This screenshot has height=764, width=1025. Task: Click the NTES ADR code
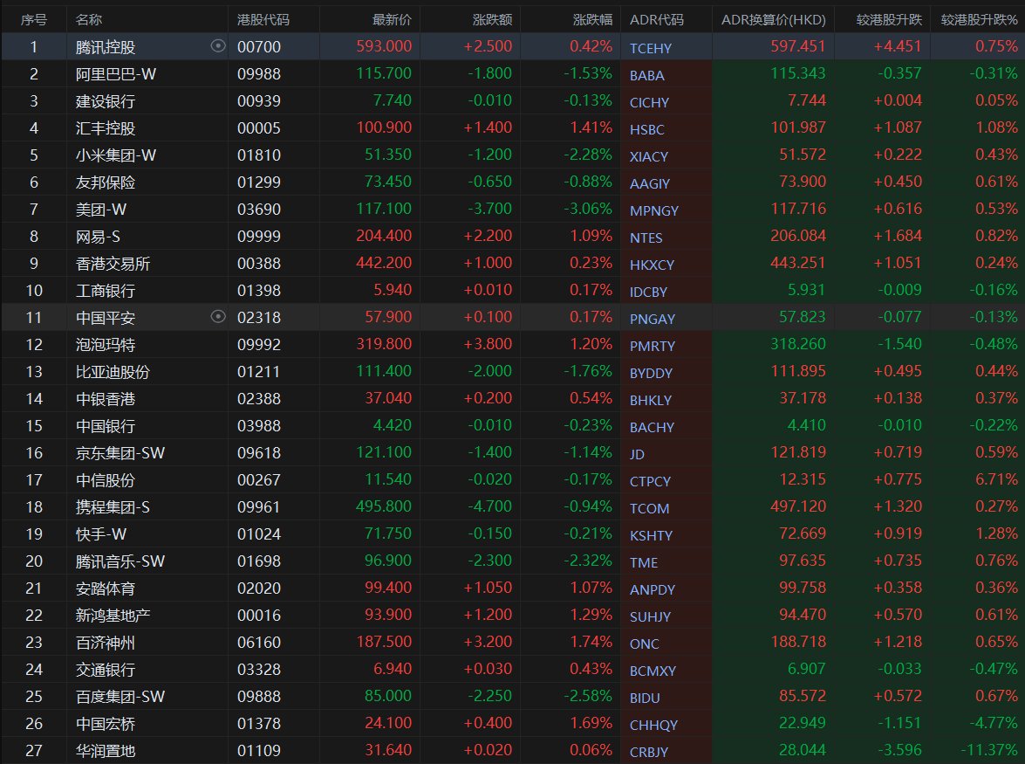tap(646, 237)
